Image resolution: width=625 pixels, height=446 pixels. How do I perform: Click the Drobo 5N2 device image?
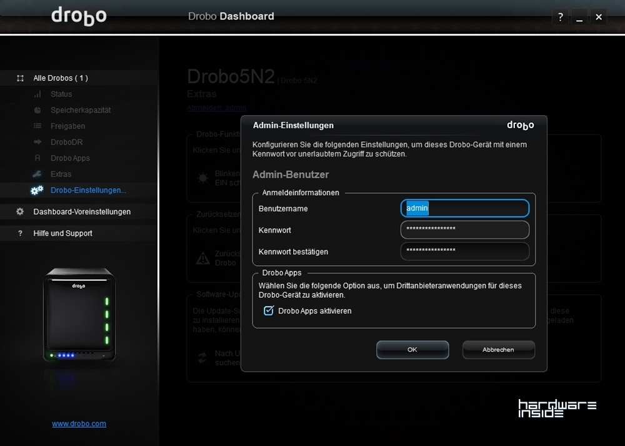(79, 315)
